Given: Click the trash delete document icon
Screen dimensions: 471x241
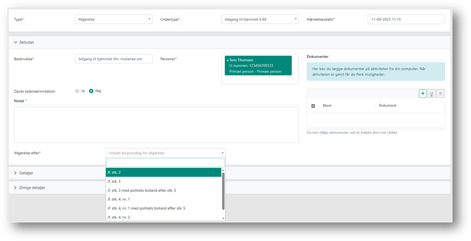Looking at the screenshot, I should point(441,93).
